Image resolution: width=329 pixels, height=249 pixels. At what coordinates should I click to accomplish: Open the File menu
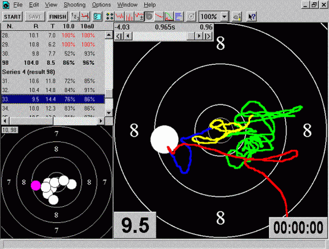18,4
